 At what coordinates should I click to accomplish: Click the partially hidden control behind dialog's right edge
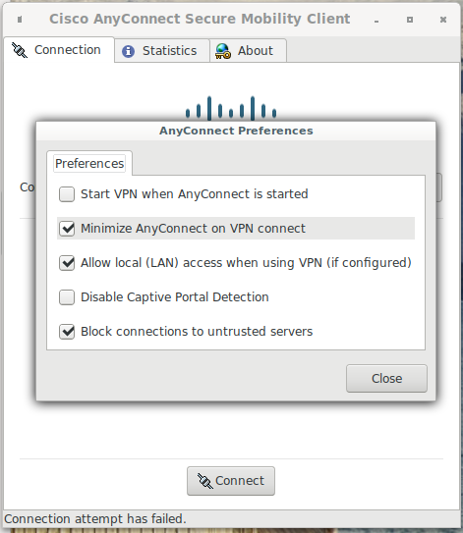click(x=438, y=187)
